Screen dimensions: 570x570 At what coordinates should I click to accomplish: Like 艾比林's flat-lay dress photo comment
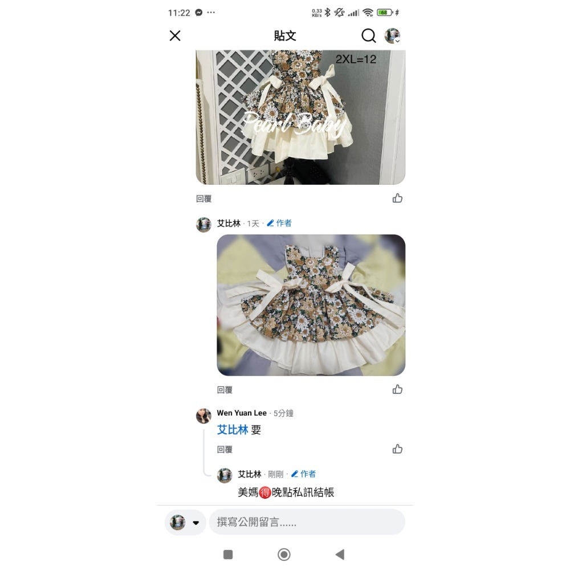pos(397,389)
